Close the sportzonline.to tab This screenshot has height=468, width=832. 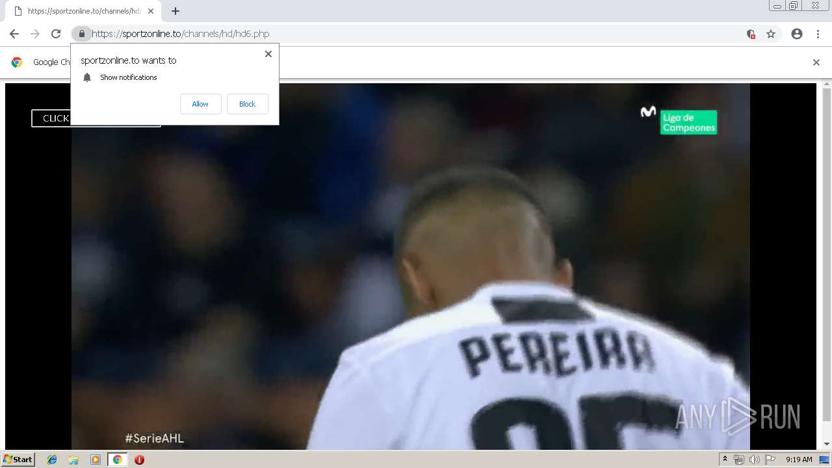(150, 11)
